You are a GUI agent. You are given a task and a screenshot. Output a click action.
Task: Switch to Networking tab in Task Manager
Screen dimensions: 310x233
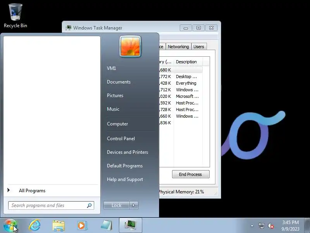coord(178,47)
